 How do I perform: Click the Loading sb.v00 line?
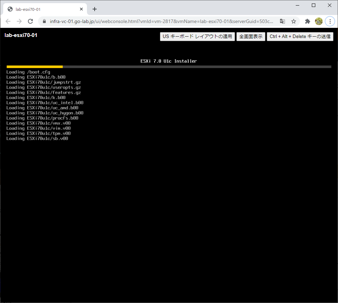(37, 138)
